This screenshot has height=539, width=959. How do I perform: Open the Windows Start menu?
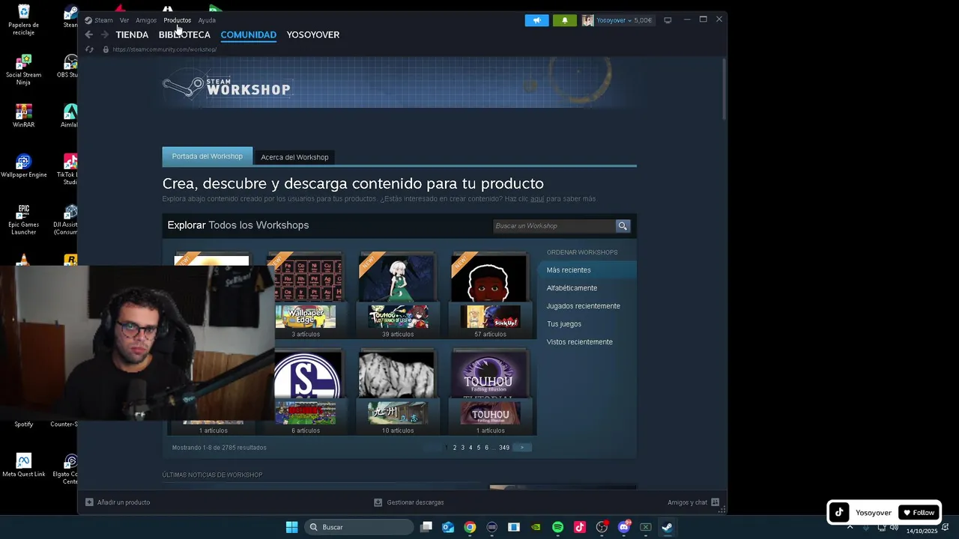[x=291, y=527]
